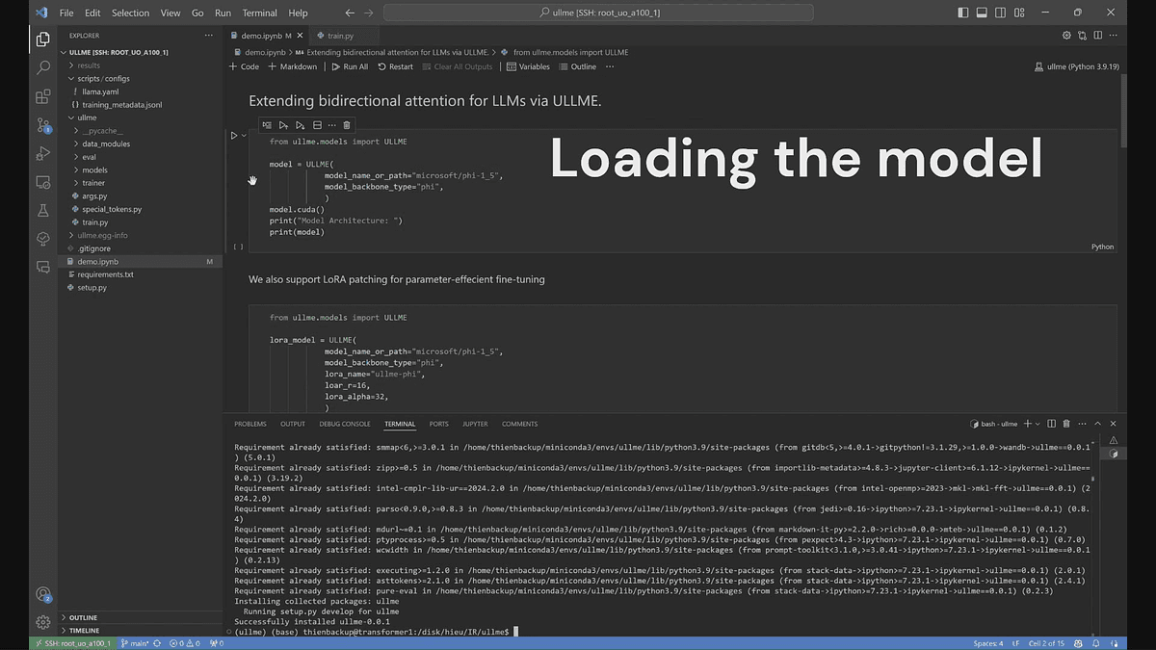The height and width of the screenshot is (650, 1156).
Task: Open Explorer Views and More Actions ellipsis
Action: point(208,36)
